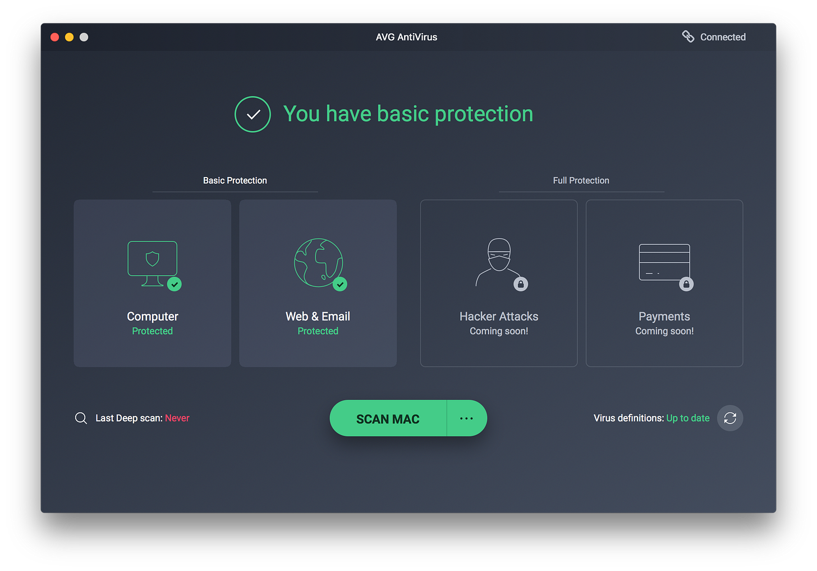Click the Web & Email globe icon

318,263
